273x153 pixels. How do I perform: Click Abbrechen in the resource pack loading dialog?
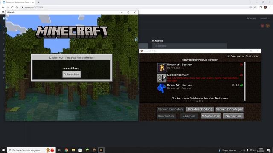click(71, 74)
